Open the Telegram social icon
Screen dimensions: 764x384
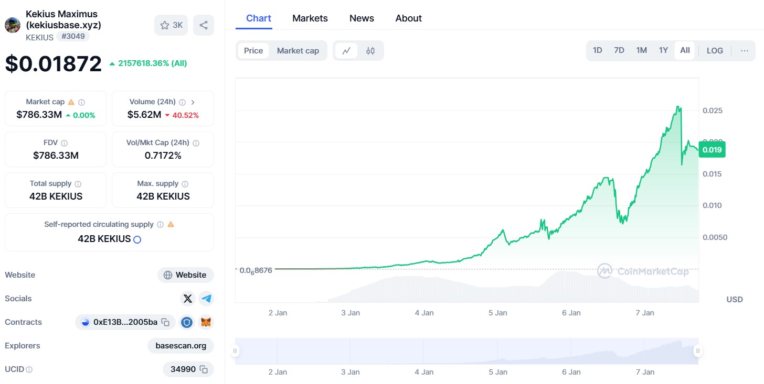coord(207,299)
